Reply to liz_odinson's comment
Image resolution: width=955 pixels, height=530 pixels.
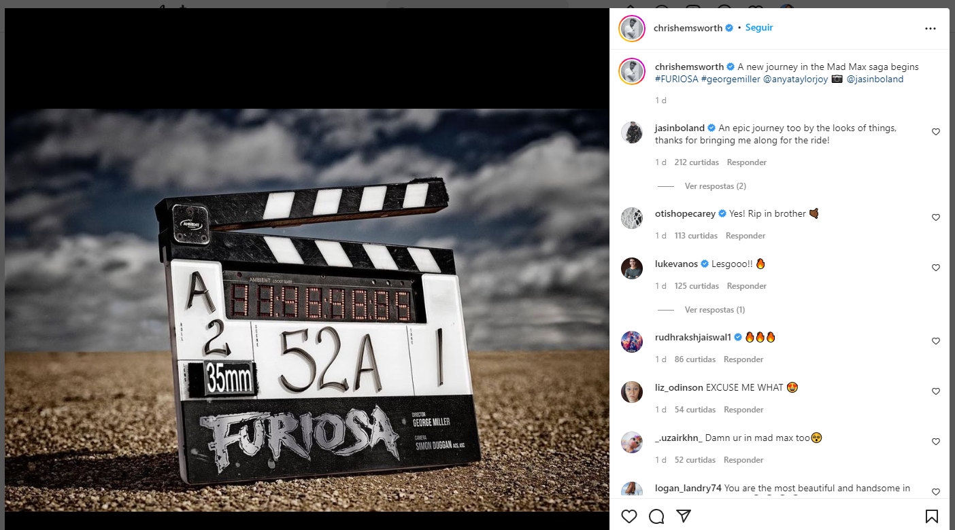click(743, 410)
